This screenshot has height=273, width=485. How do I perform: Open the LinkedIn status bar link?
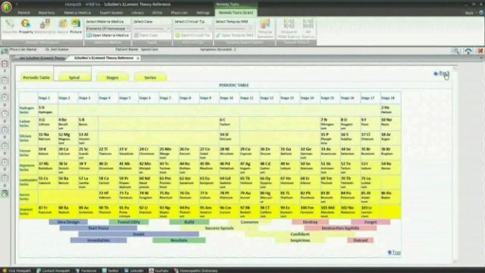point(134,271)
